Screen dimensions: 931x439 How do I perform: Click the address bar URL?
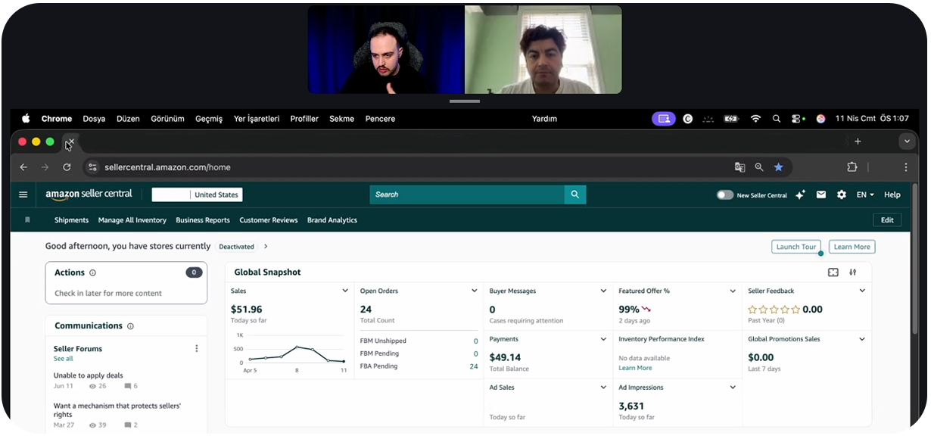pyautogui.click(x=167, y=167)
